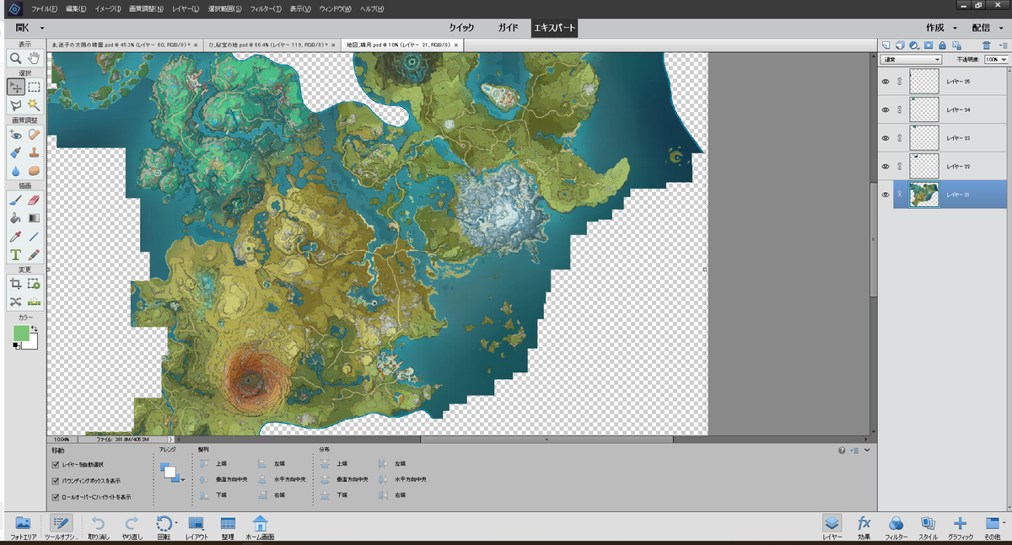
Task: Open the layer blend mode dropdown
Action: [911, 60]
